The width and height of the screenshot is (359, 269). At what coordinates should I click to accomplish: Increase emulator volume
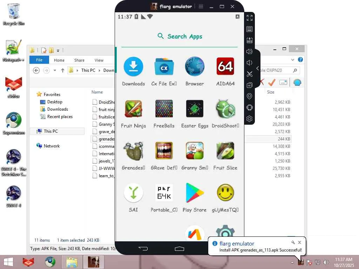click(250, 51)
